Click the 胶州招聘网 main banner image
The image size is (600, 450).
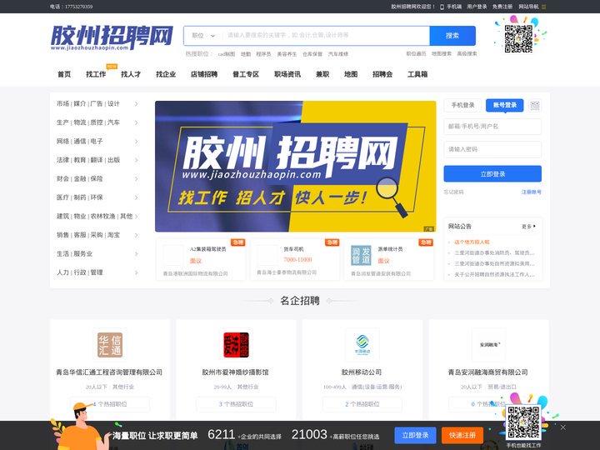pos(295,166)
